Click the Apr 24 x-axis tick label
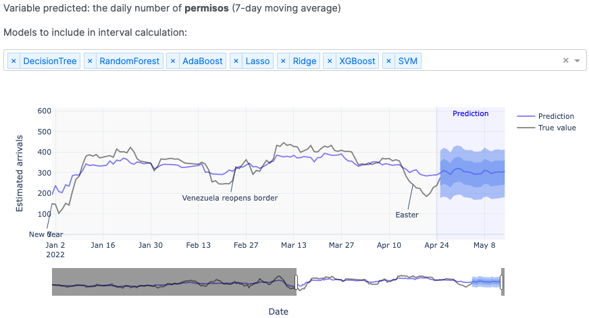 436,245
